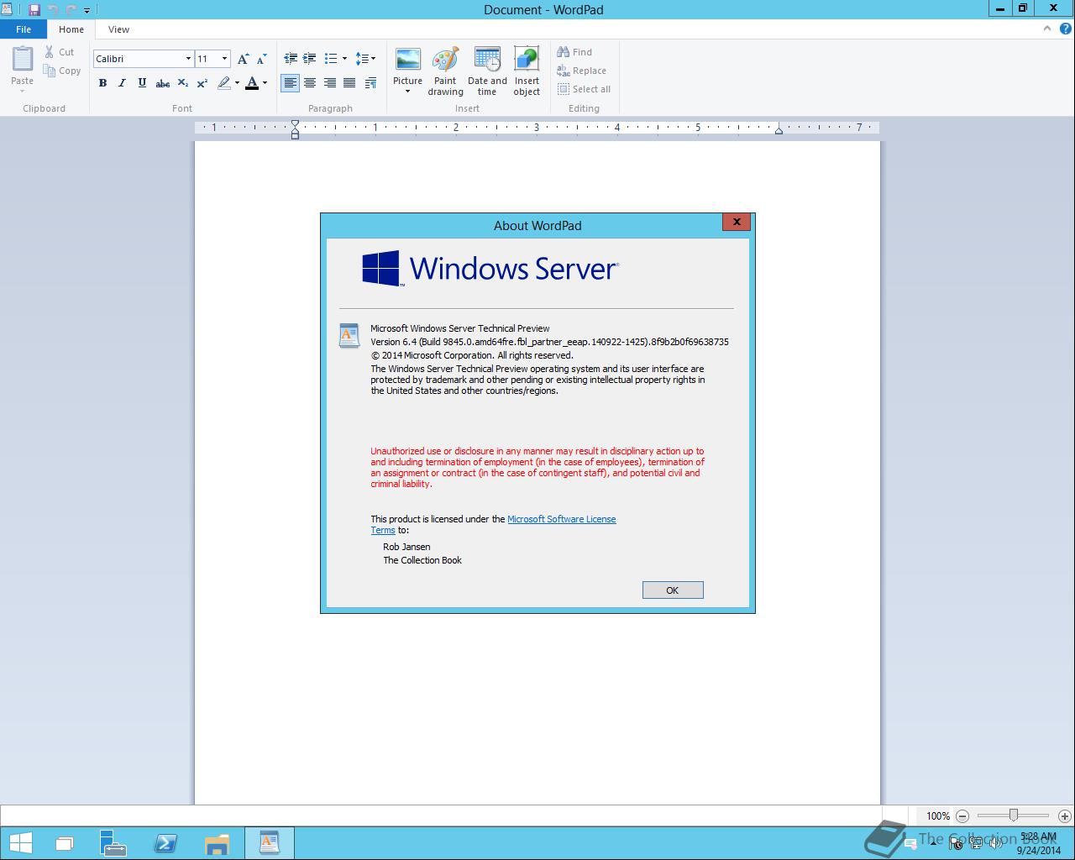
Task: Toggle Italic formatting
Action: tap(122, 83)
